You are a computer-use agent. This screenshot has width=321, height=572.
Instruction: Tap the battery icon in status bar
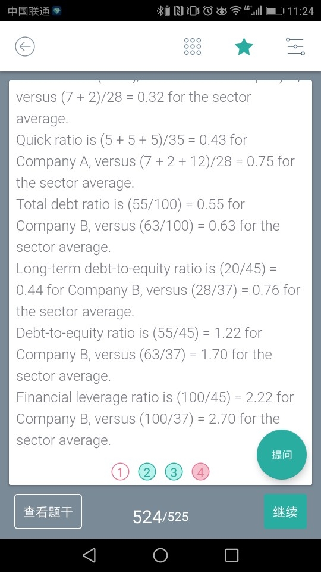[x=275, y=11]
